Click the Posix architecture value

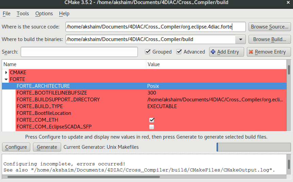coord(153,86)
